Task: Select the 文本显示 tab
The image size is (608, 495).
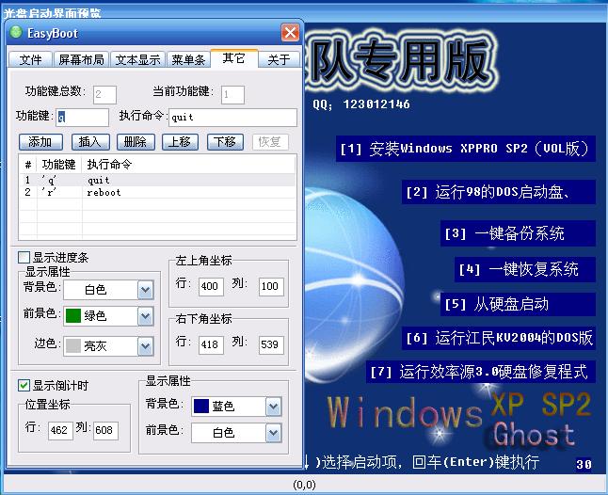Action: 137,59
